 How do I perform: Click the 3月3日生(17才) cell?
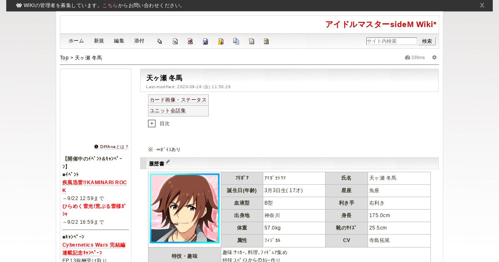point(294,190)
